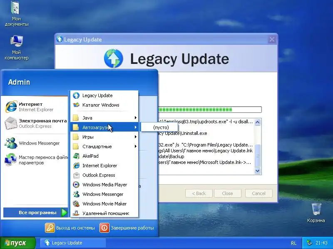The height and width of the screenshot is (249, 333).
Task: Open Internet Explorer in programs submenu
Action: (x=104, y=166)
